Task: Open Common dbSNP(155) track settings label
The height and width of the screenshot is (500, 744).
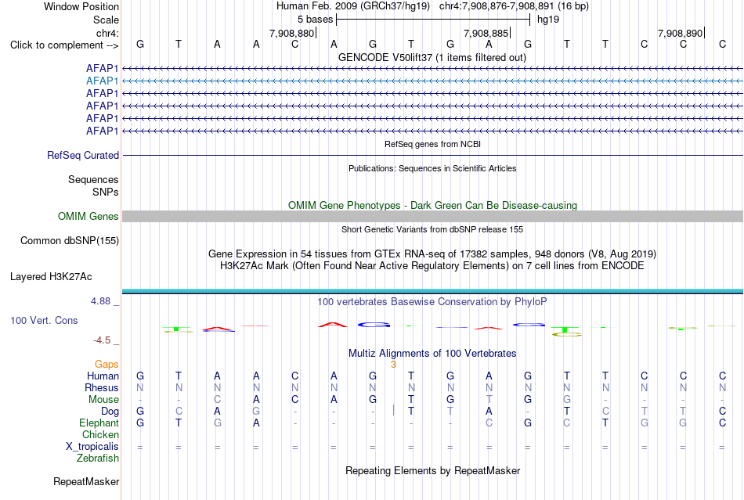Action: [70, 241]
